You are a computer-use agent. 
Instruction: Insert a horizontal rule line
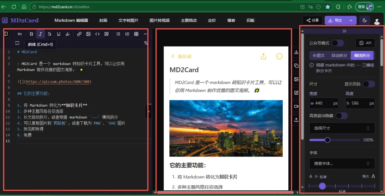[x=145, y=34]
